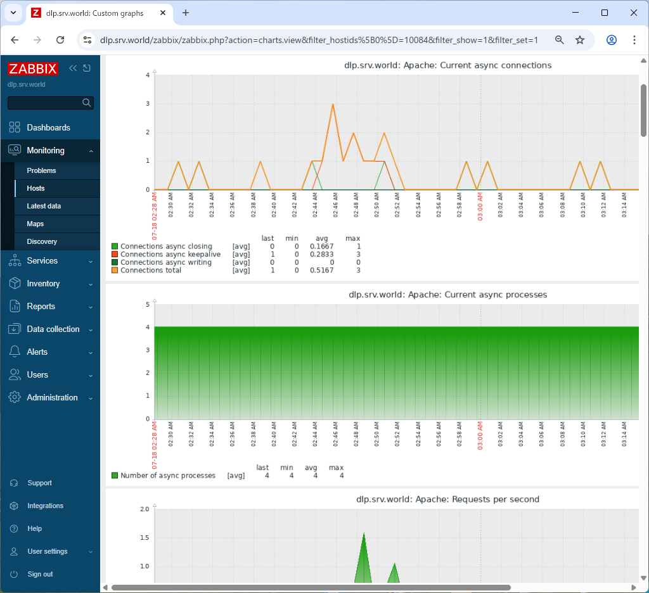Click the Integrations cube icon
649x593 pixels.
[14, 506]
